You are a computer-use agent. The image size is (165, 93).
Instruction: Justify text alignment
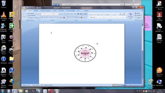(x=75, y=17)
